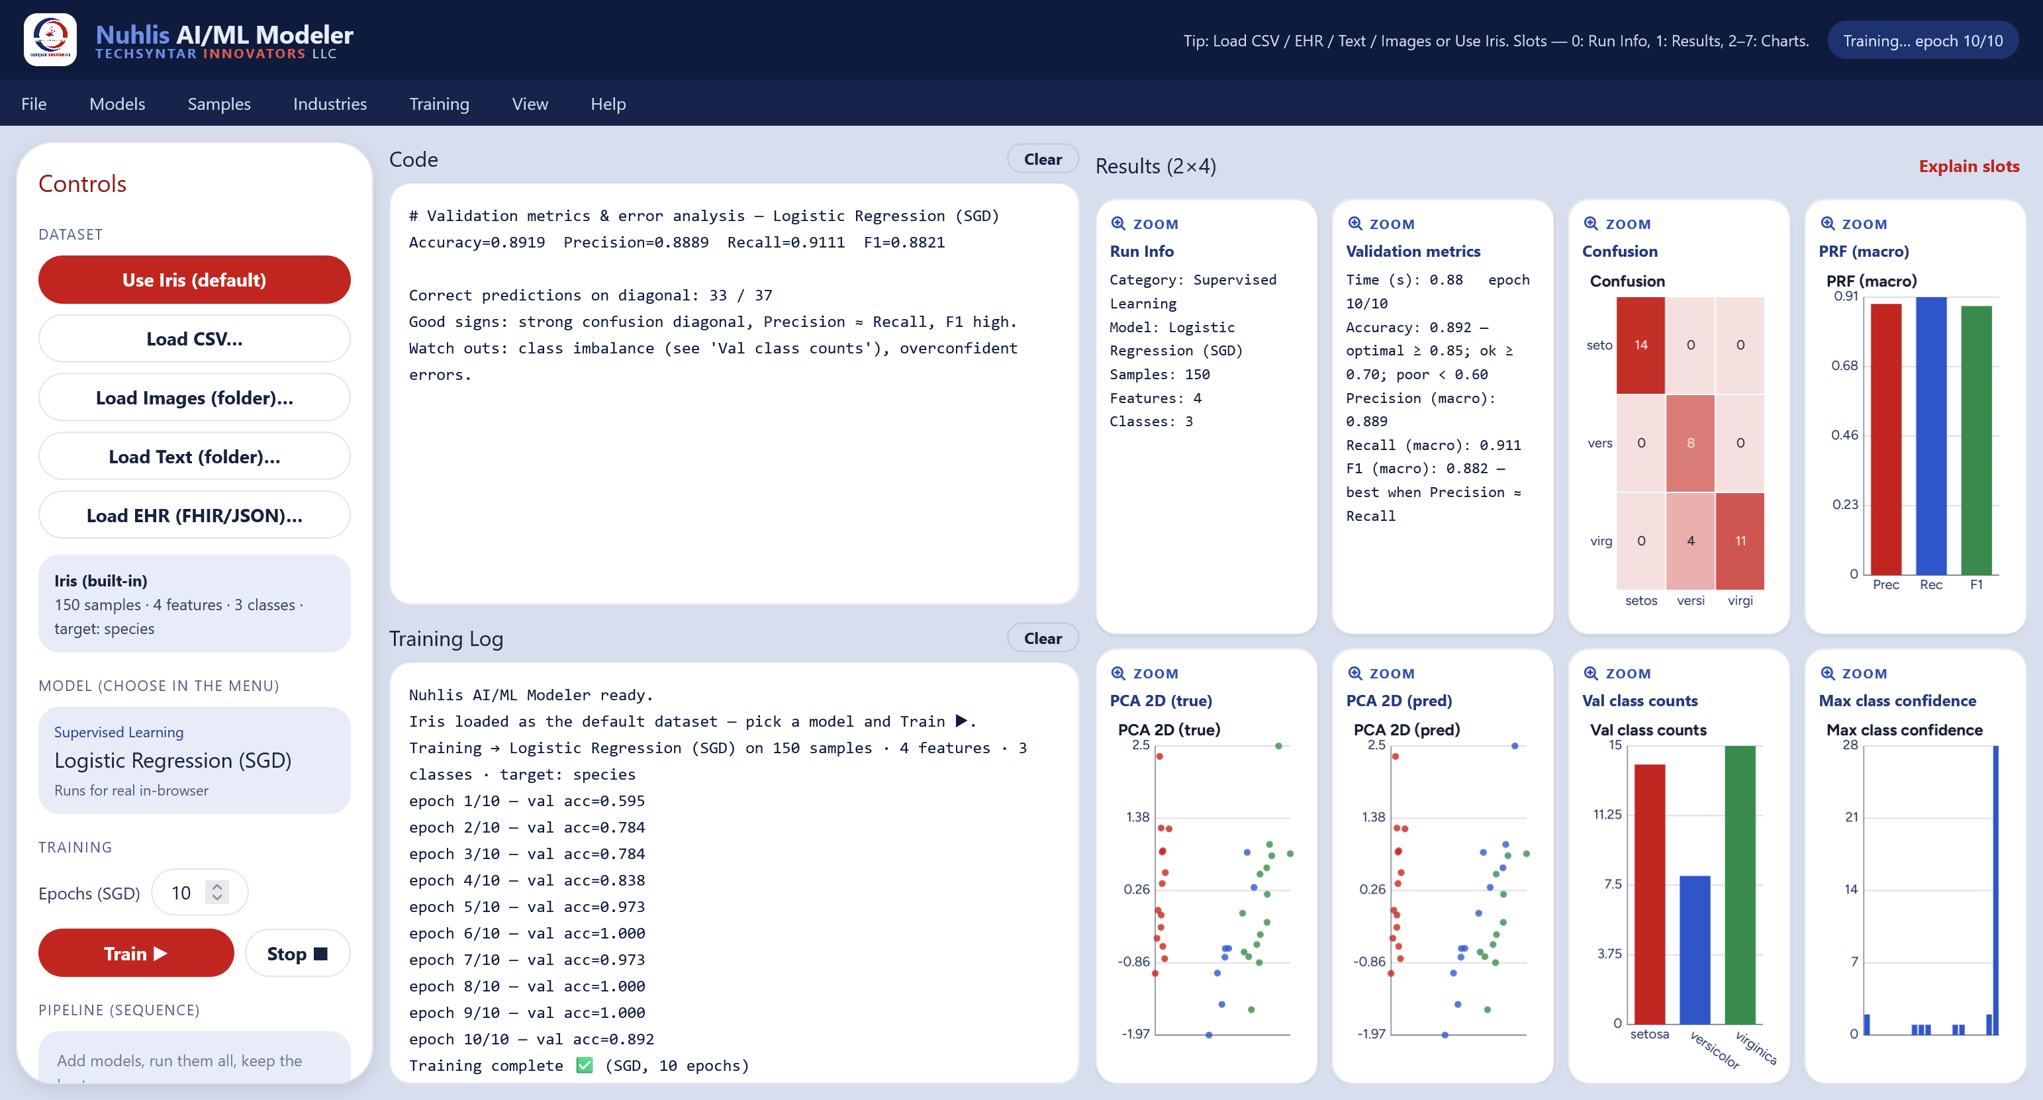
Task: Click log line 'epoch 1/10 — val acc=0.595'
Action: 526,800
